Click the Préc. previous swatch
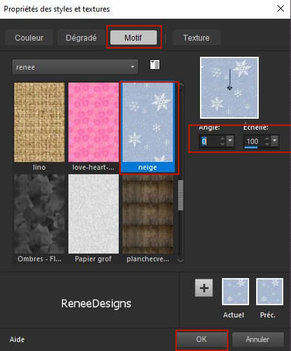 270,292
